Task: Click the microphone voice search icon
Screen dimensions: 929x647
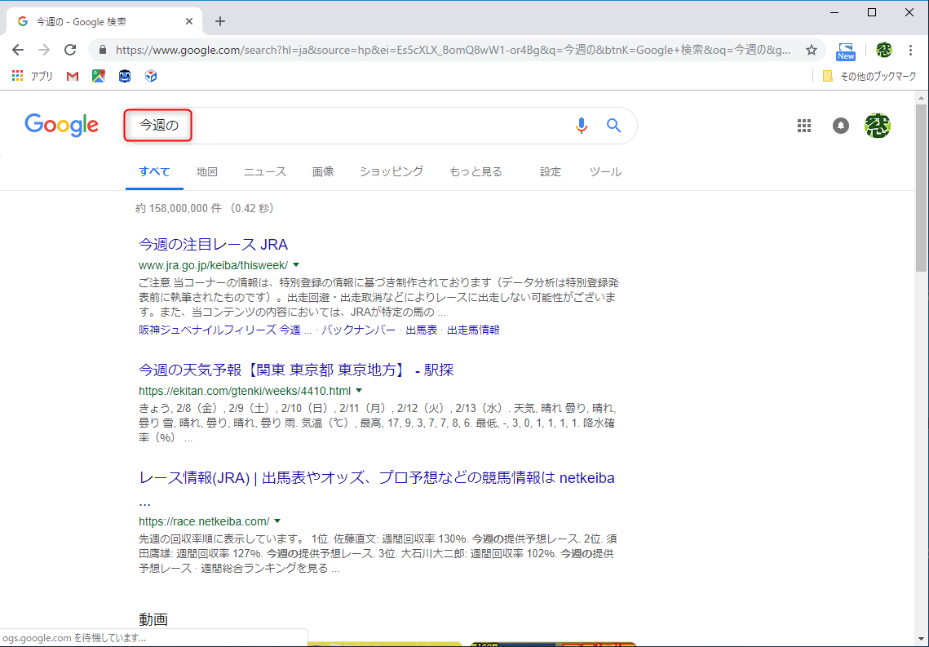Action: 582,125
